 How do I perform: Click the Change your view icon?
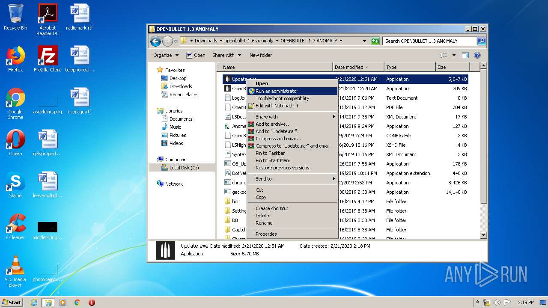[444, 55]
